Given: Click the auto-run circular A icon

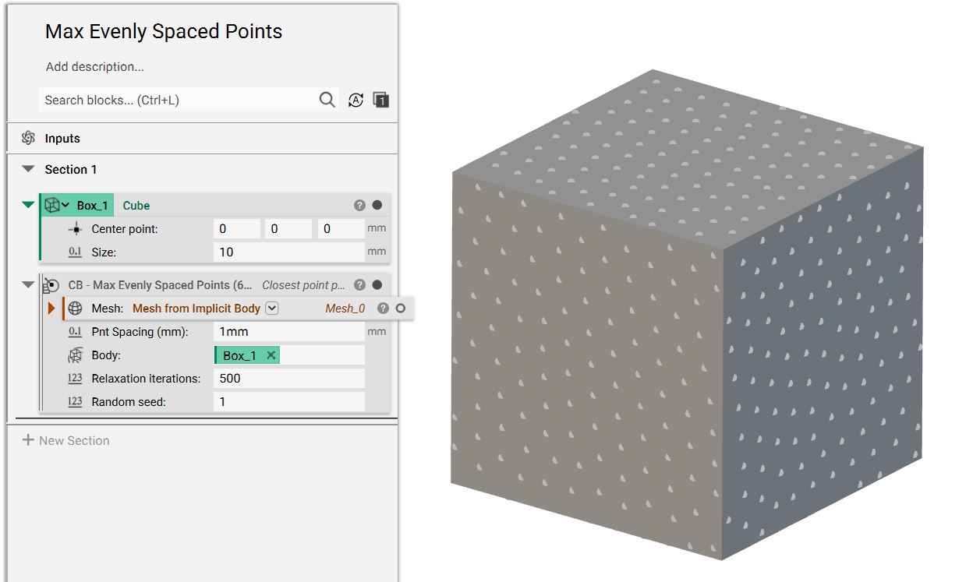Looking at the screenshot, I should point(356,100).
